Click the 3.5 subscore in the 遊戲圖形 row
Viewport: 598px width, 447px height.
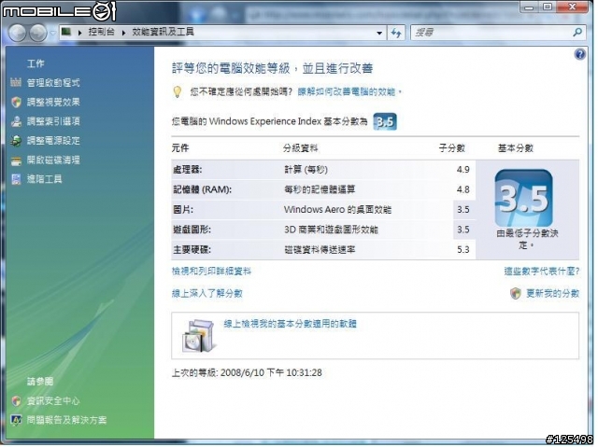[463, 230]
